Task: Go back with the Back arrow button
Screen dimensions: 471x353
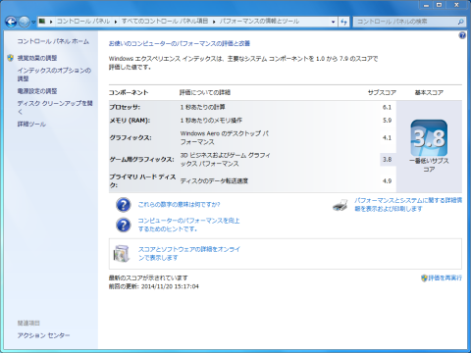Action: [11, 22]
